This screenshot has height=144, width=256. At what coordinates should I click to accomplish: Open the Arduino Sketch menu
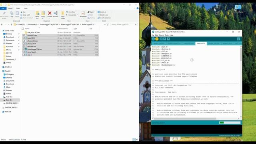(x=161, y=35)
